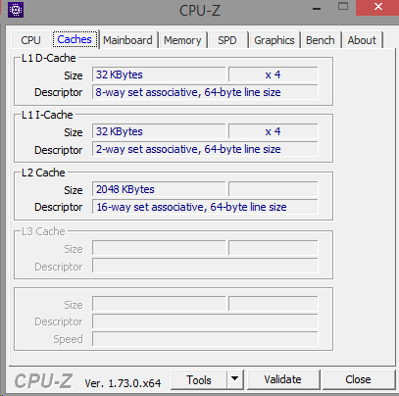Image resolution: width=399 pixels, height=396 pixels.
Task: Click the CPU-Z app icon in title bar
Action: click(x=16, y=10)
